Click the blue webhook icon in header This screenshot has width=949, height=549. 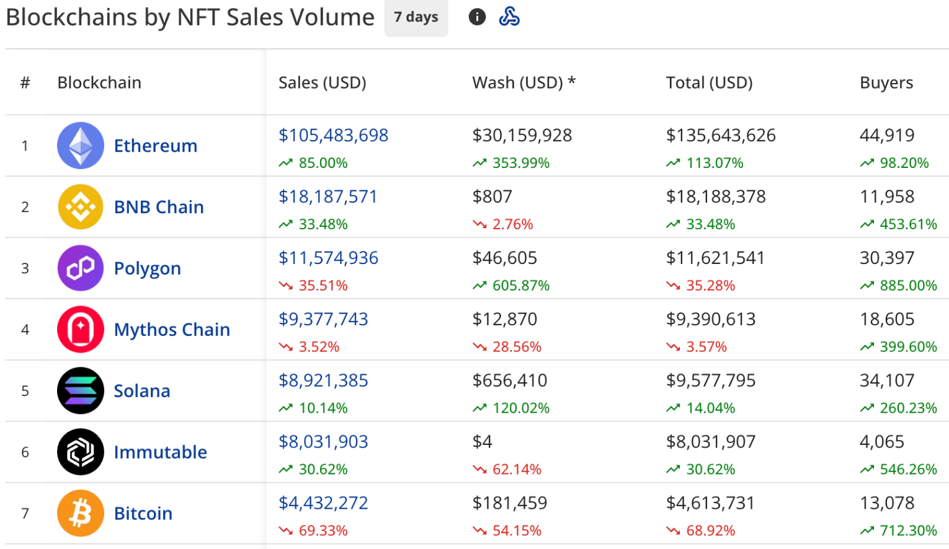click(509, 17)
